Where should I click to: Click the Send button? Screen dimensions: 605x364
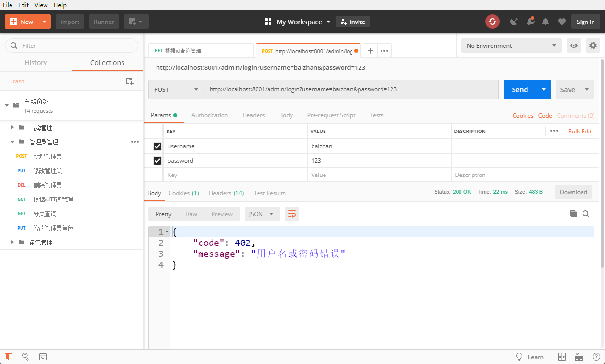click(520, 89)
